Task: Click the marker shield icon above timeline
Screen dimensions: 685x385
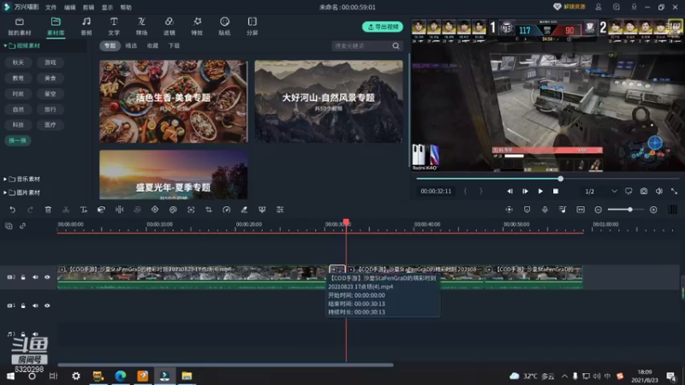Action: click(x=527, y=210)
